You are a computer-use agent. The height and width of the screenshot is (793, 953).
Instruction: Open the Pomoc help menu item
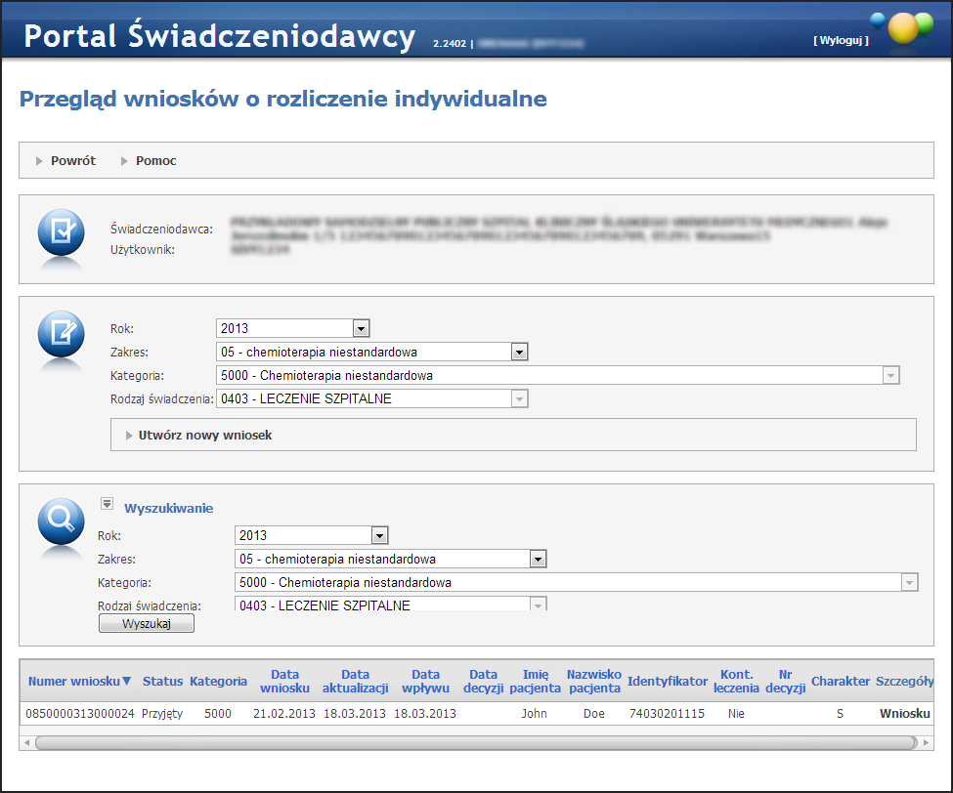tap(156, 161)
